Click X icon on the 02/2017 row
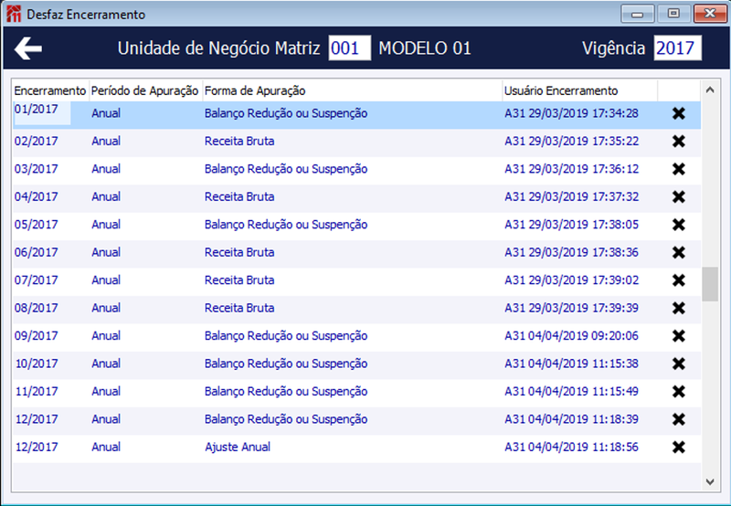 679,142
